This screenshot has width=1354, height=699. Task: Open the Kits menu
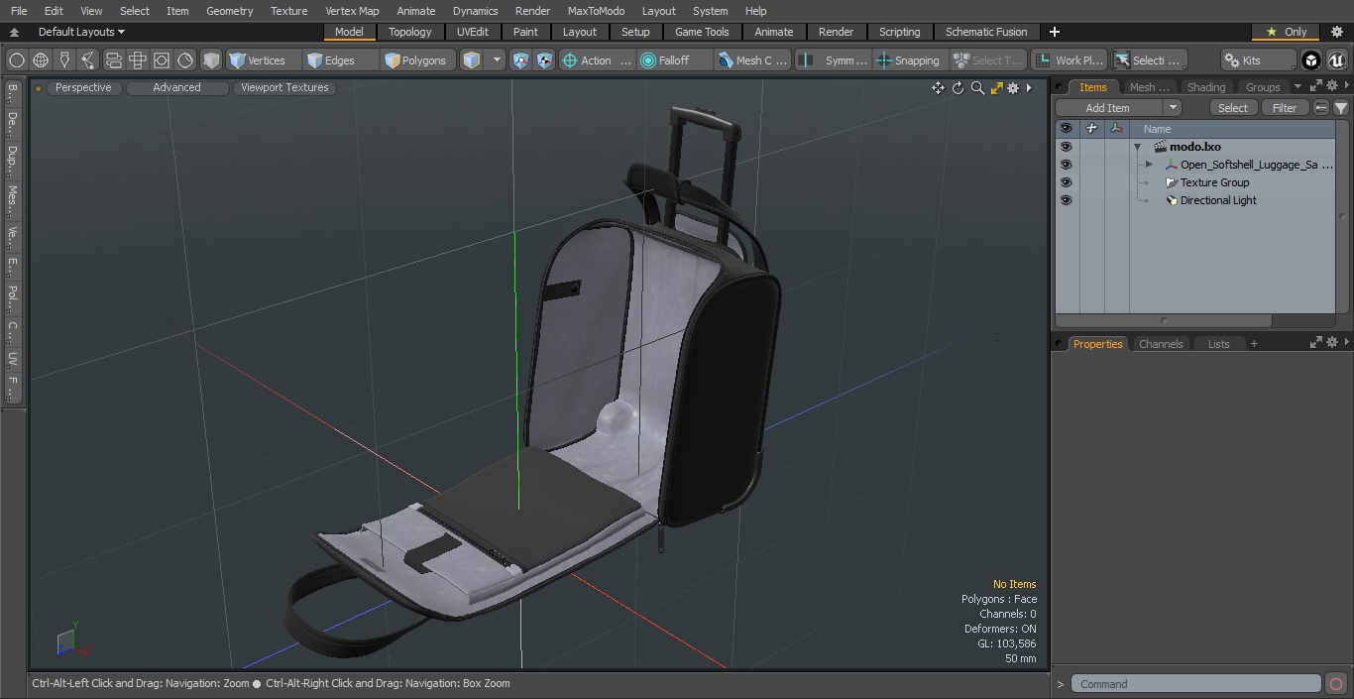point(1258,60)
